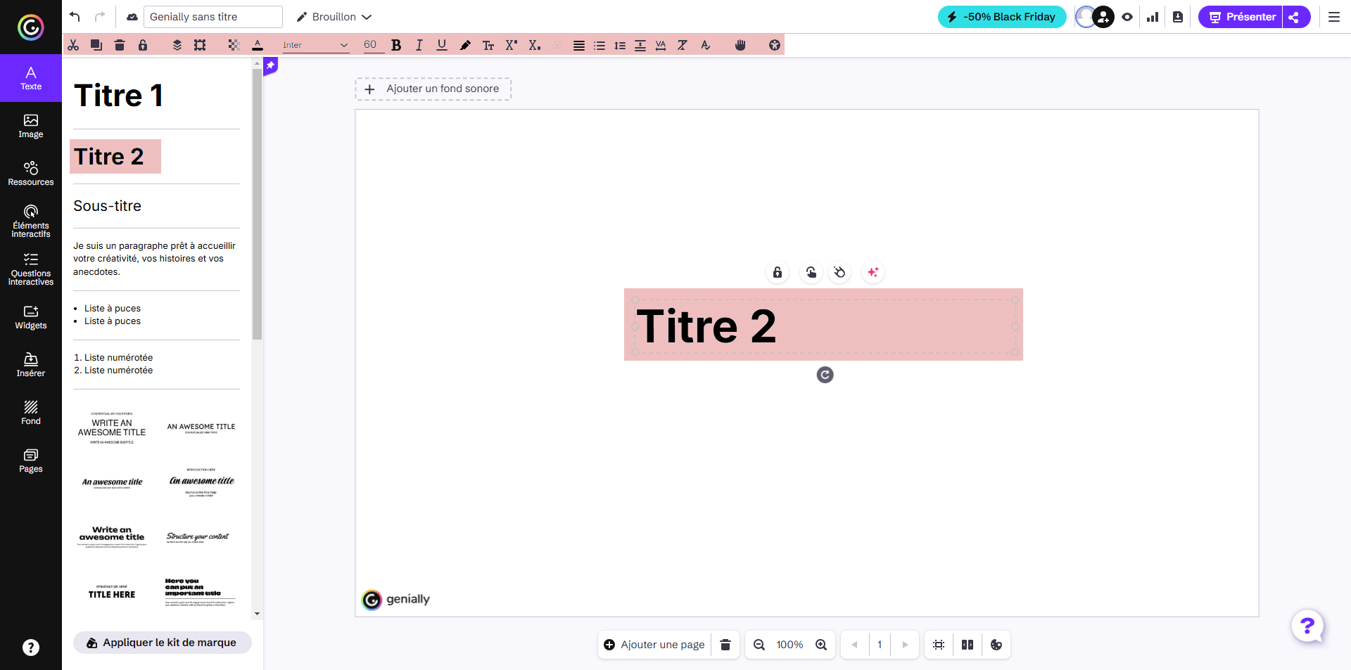Lock the Titre 2 element above the canvas
Viewport: 1351px width, 670px height.
(777, 272)
